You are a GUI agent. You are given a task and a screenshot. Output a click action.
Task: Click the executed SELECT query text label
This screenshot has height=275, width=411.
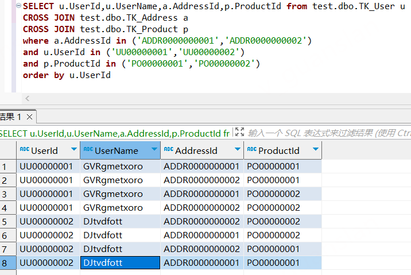pyautogui.click(x=115, y=133)
